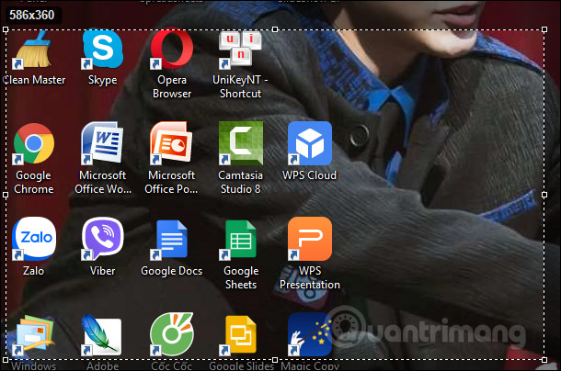Click the top-center selection handle
561x371 pixels.
click(275, 29)
